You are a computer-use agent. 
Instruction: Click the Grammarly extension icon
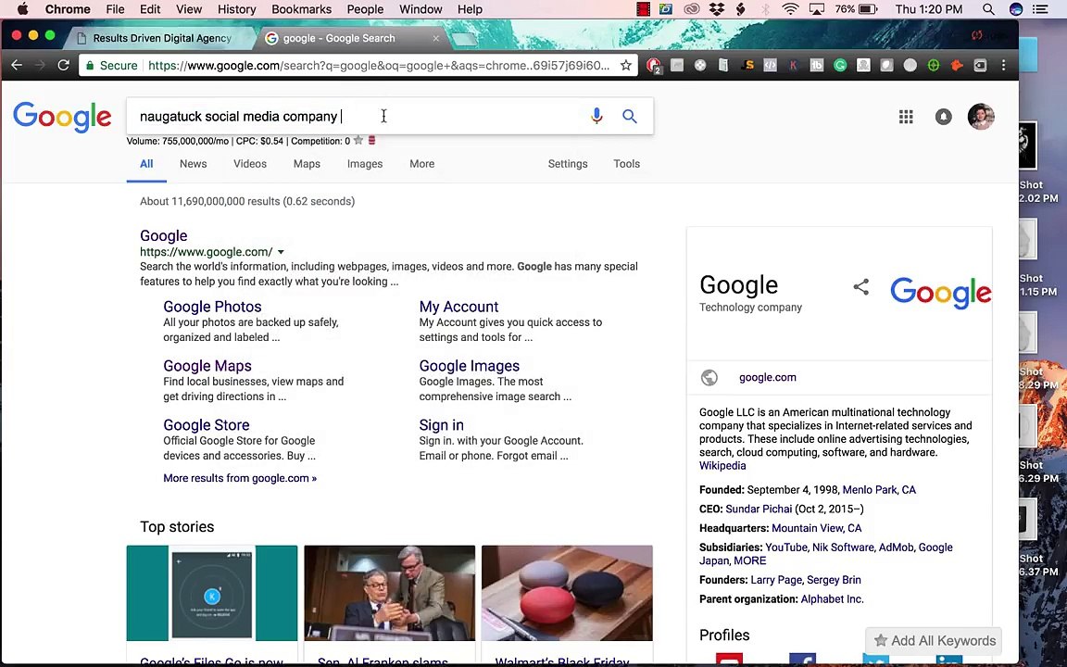tap(840, 66)
